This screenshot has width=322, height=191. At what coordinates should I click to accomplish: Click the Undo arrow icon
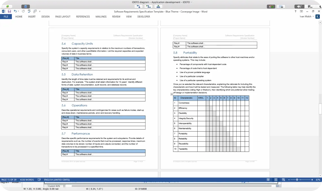coord(15,11)
